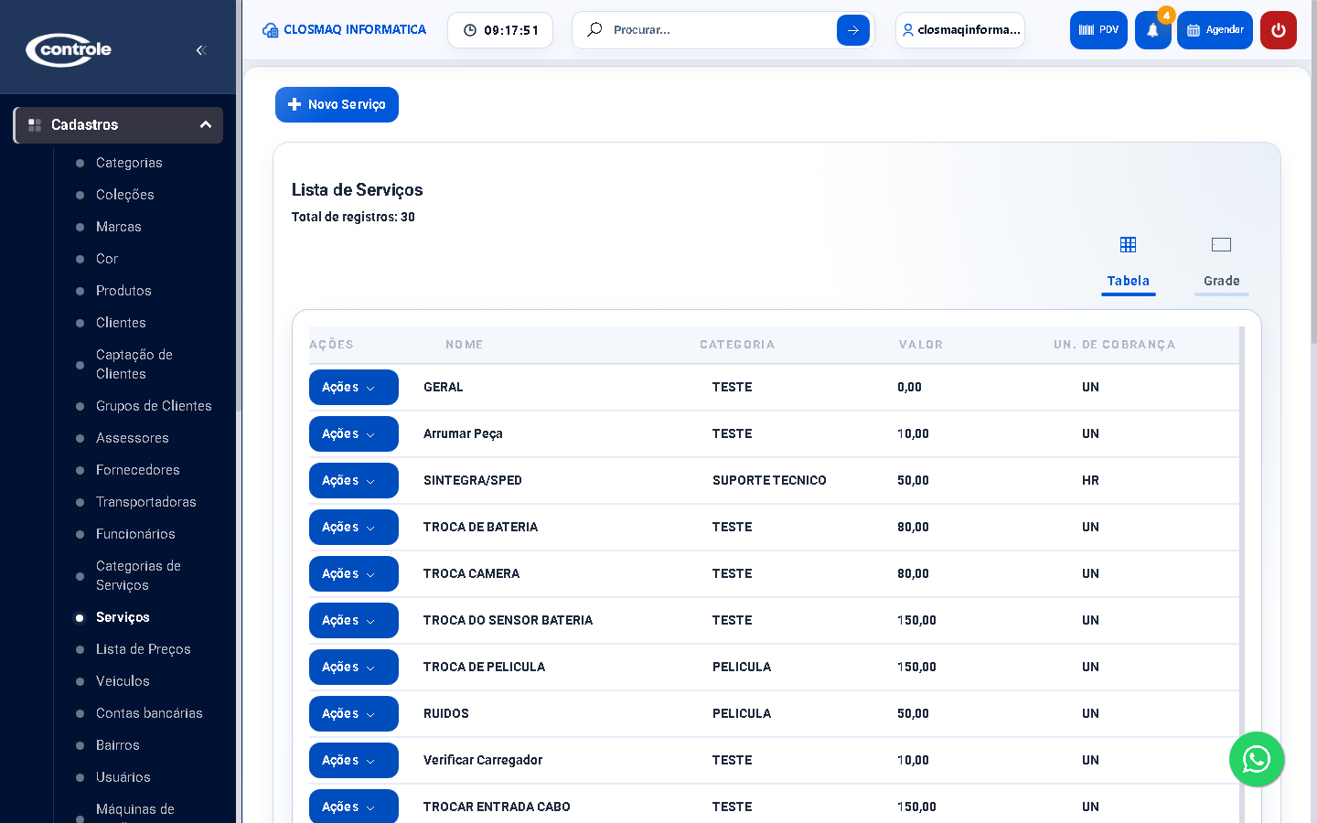Click the Grade card view icon
The image size is (1317, 823).
click(1221, 245)
